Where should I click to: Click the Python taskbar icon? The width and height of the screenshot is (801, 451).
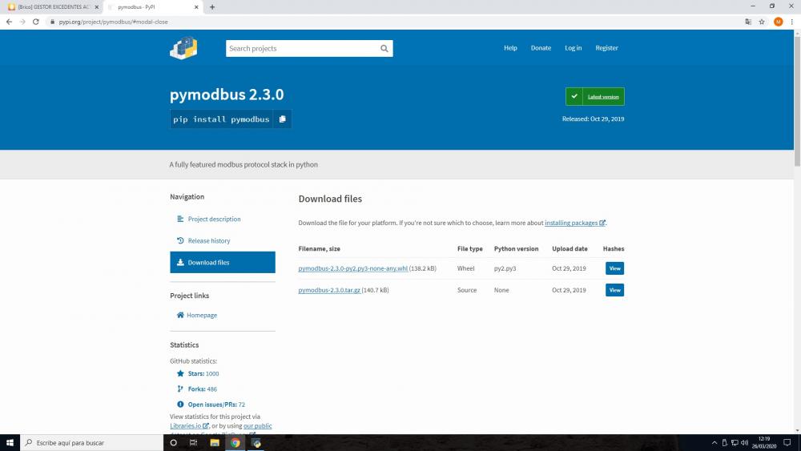click(256, 443)
